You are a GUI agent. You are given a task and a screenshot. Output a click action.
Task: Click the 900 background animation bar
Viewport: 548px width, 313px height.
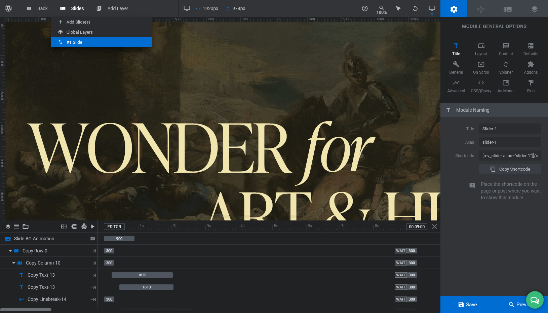119,239
